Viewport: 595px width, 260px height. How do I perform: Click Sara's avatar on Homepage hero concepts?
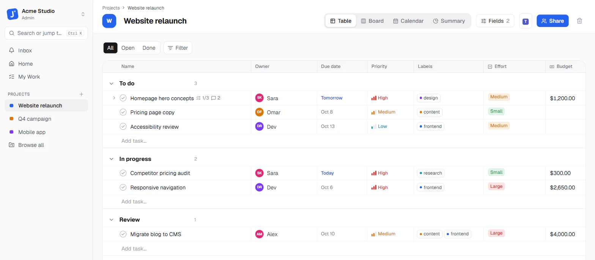click(x=260, y=98)
